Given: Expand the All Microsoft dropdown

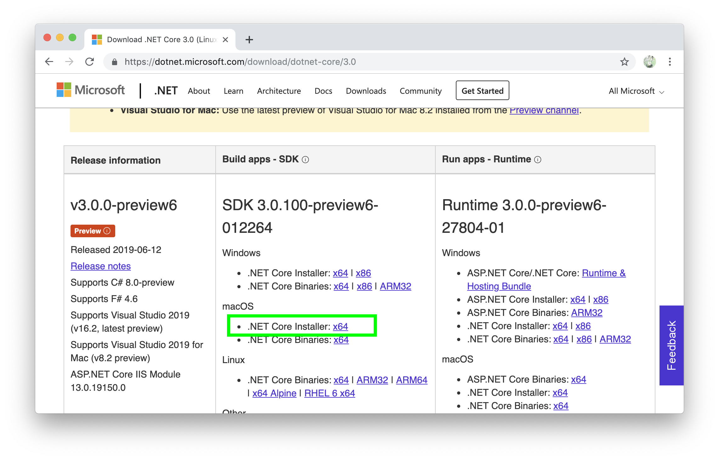Looking at the screenshot, I should click(x=636, y=91).
